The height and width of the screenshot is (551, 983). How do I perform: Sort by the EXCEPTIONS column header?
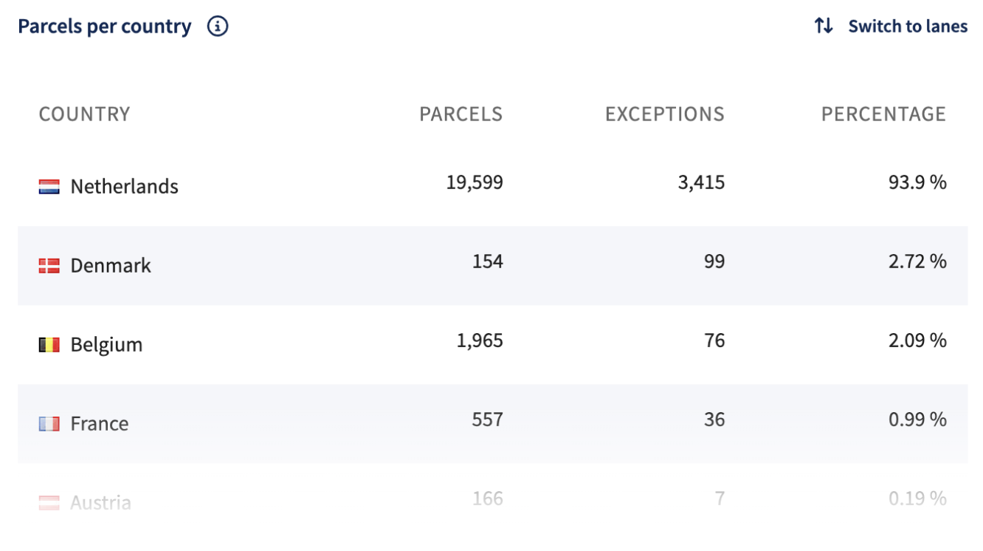click(x=665, y=114)
